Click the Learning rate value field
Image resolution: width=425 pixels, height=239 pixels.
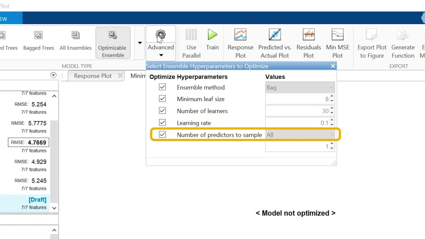(x=297, y=123)
